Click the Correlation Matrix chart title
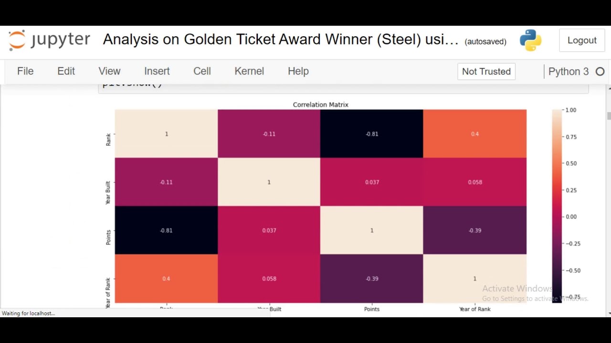This screenshot has height=343, width=611. (x=321, y=104)
